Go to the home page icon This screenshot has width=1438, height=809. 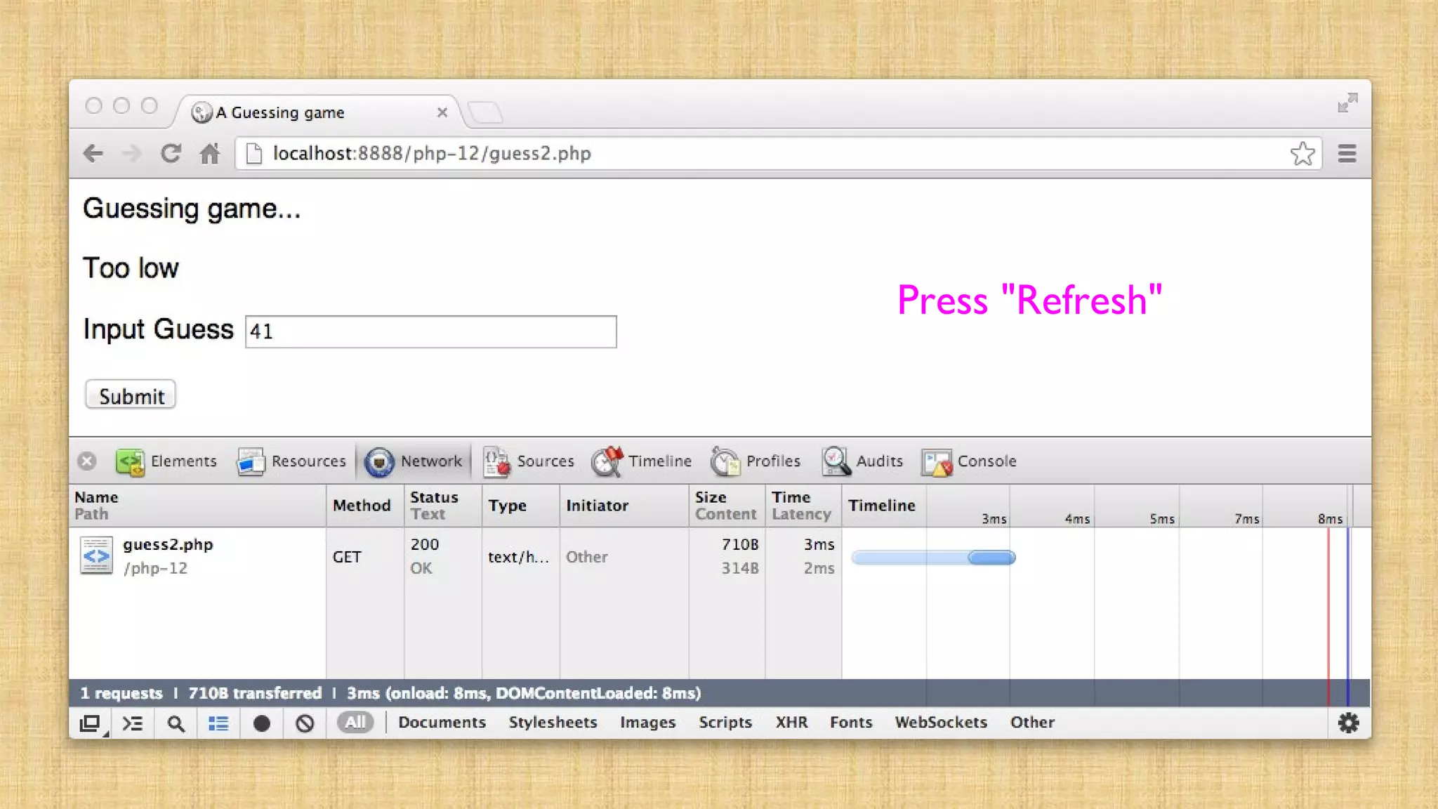click(x=209, y=153)
